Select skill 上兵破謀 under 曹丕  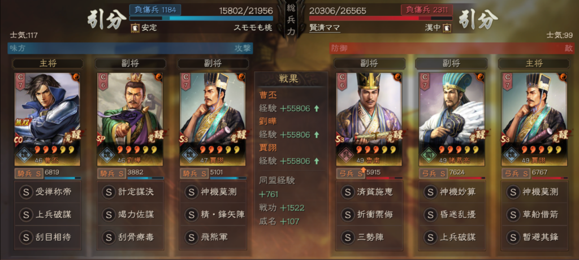pos(47,215)
